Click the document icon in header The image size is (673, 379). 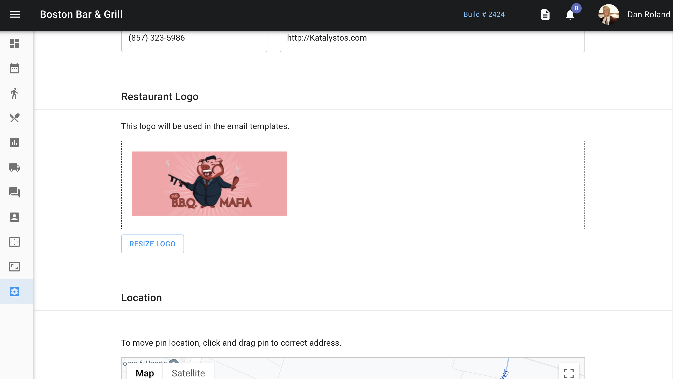[545, 15]
